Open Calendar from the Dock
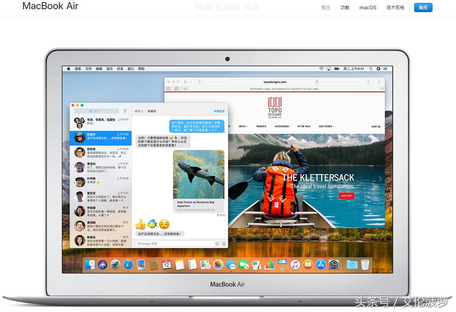Screen dimensions: 456x312 (x=166, y=265)
